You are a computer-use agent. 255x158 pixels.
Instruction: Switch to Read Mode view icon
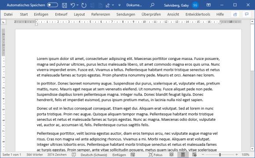[171, 154]
